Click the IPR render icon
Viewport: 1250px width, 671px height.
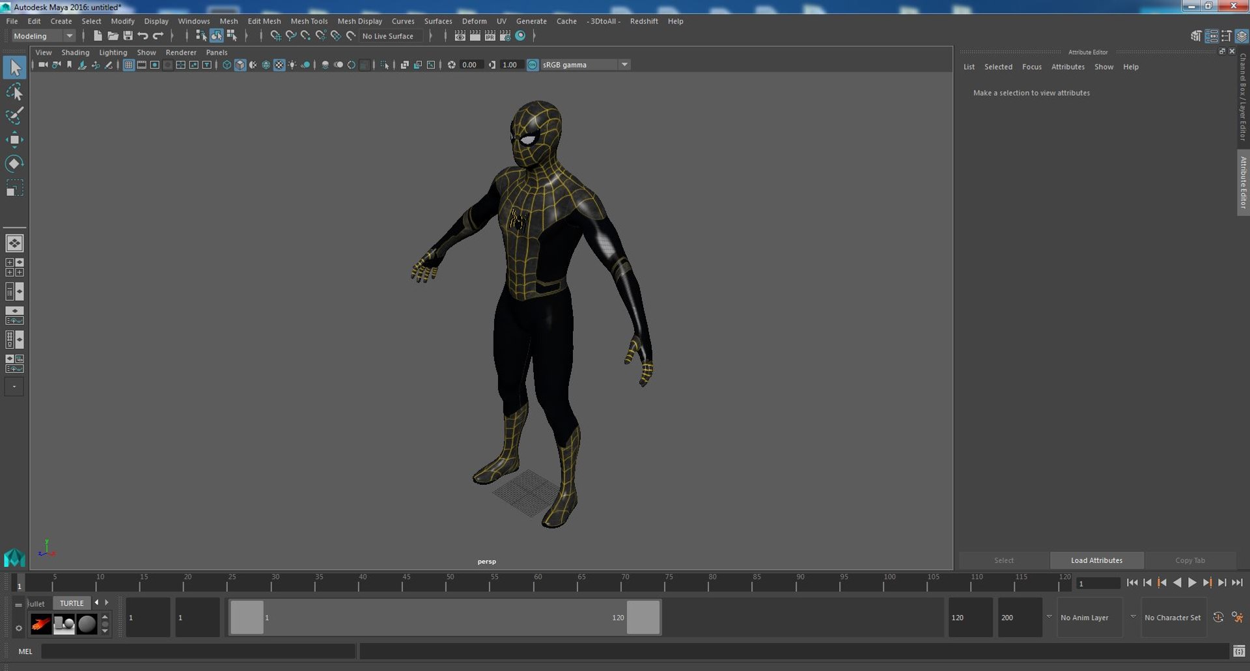coord(490,36)
